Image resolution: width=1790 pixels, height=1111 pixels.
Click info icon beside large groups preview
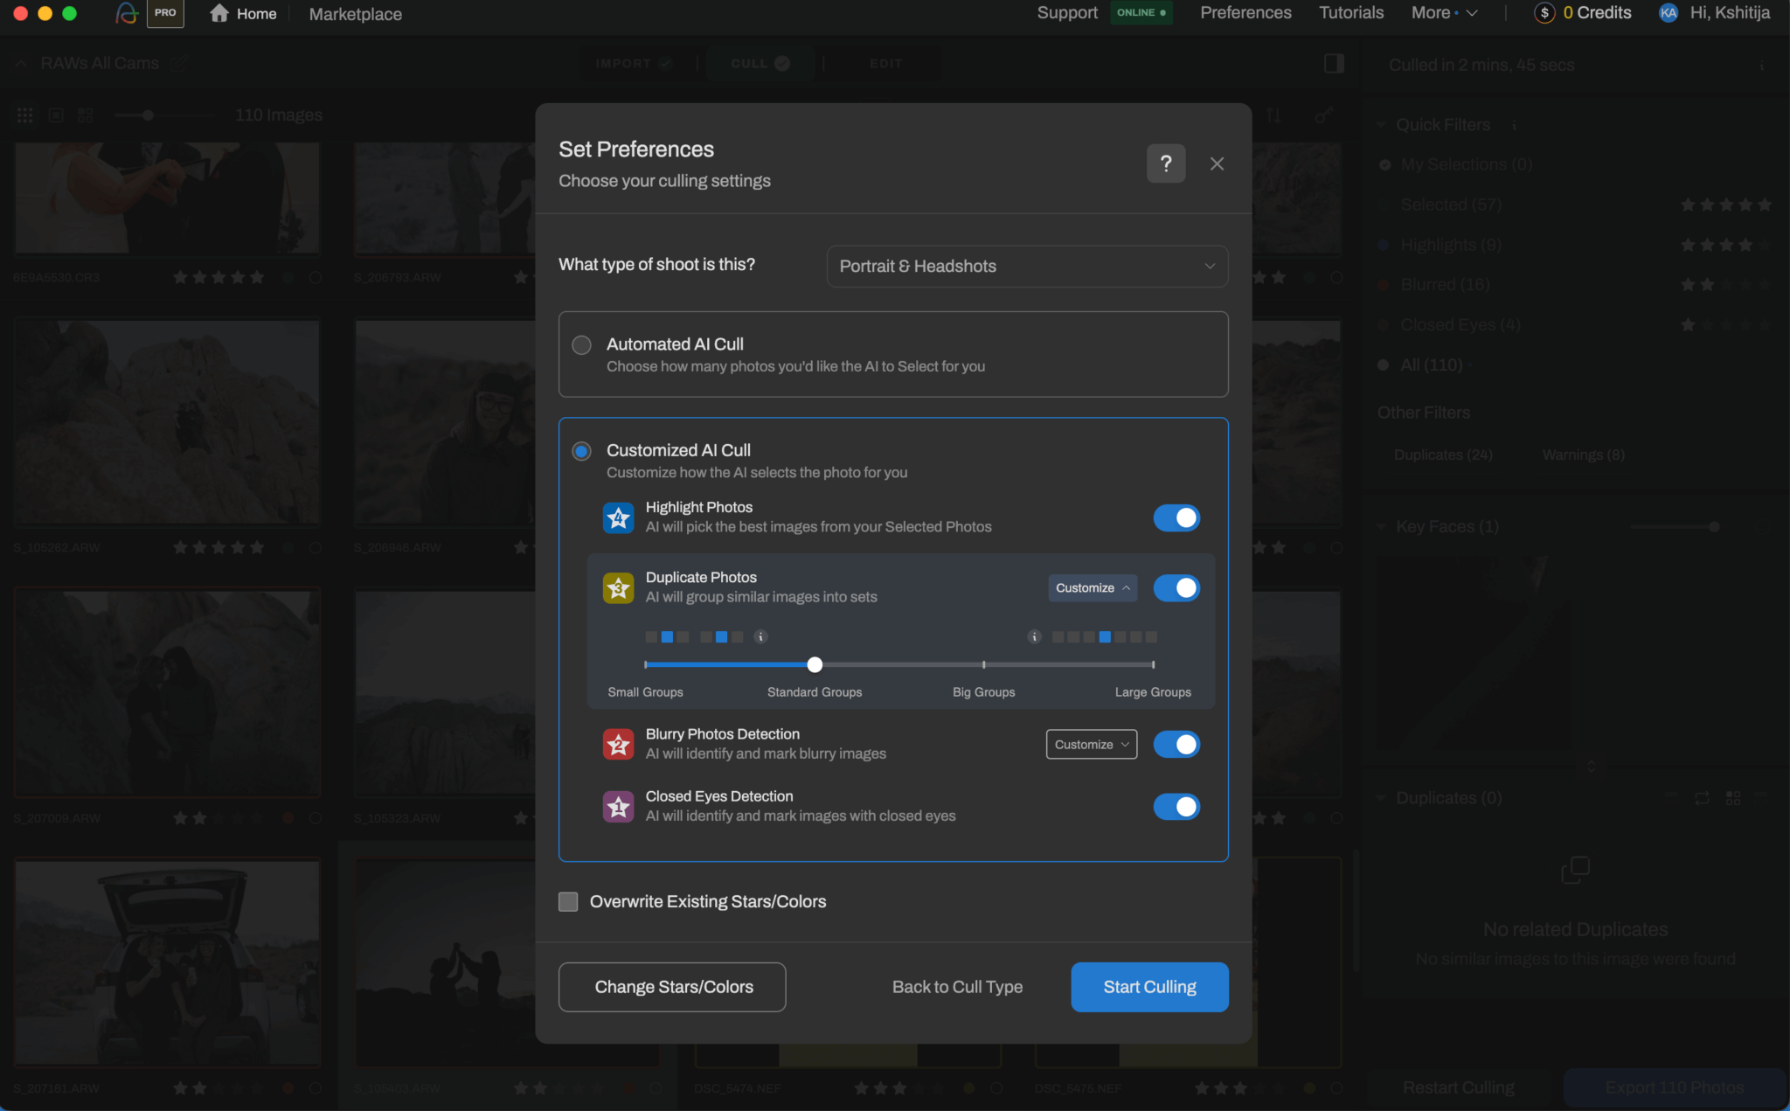point(1034,636)
